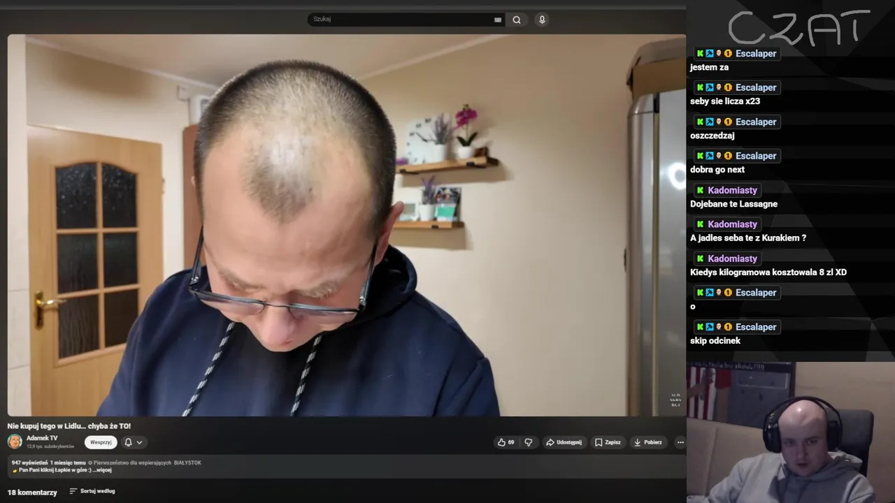This screenshot has height=503, width=895.
Task: Click Escalaper name above 'dobra go next'
Action: click(x=756, y=156)
